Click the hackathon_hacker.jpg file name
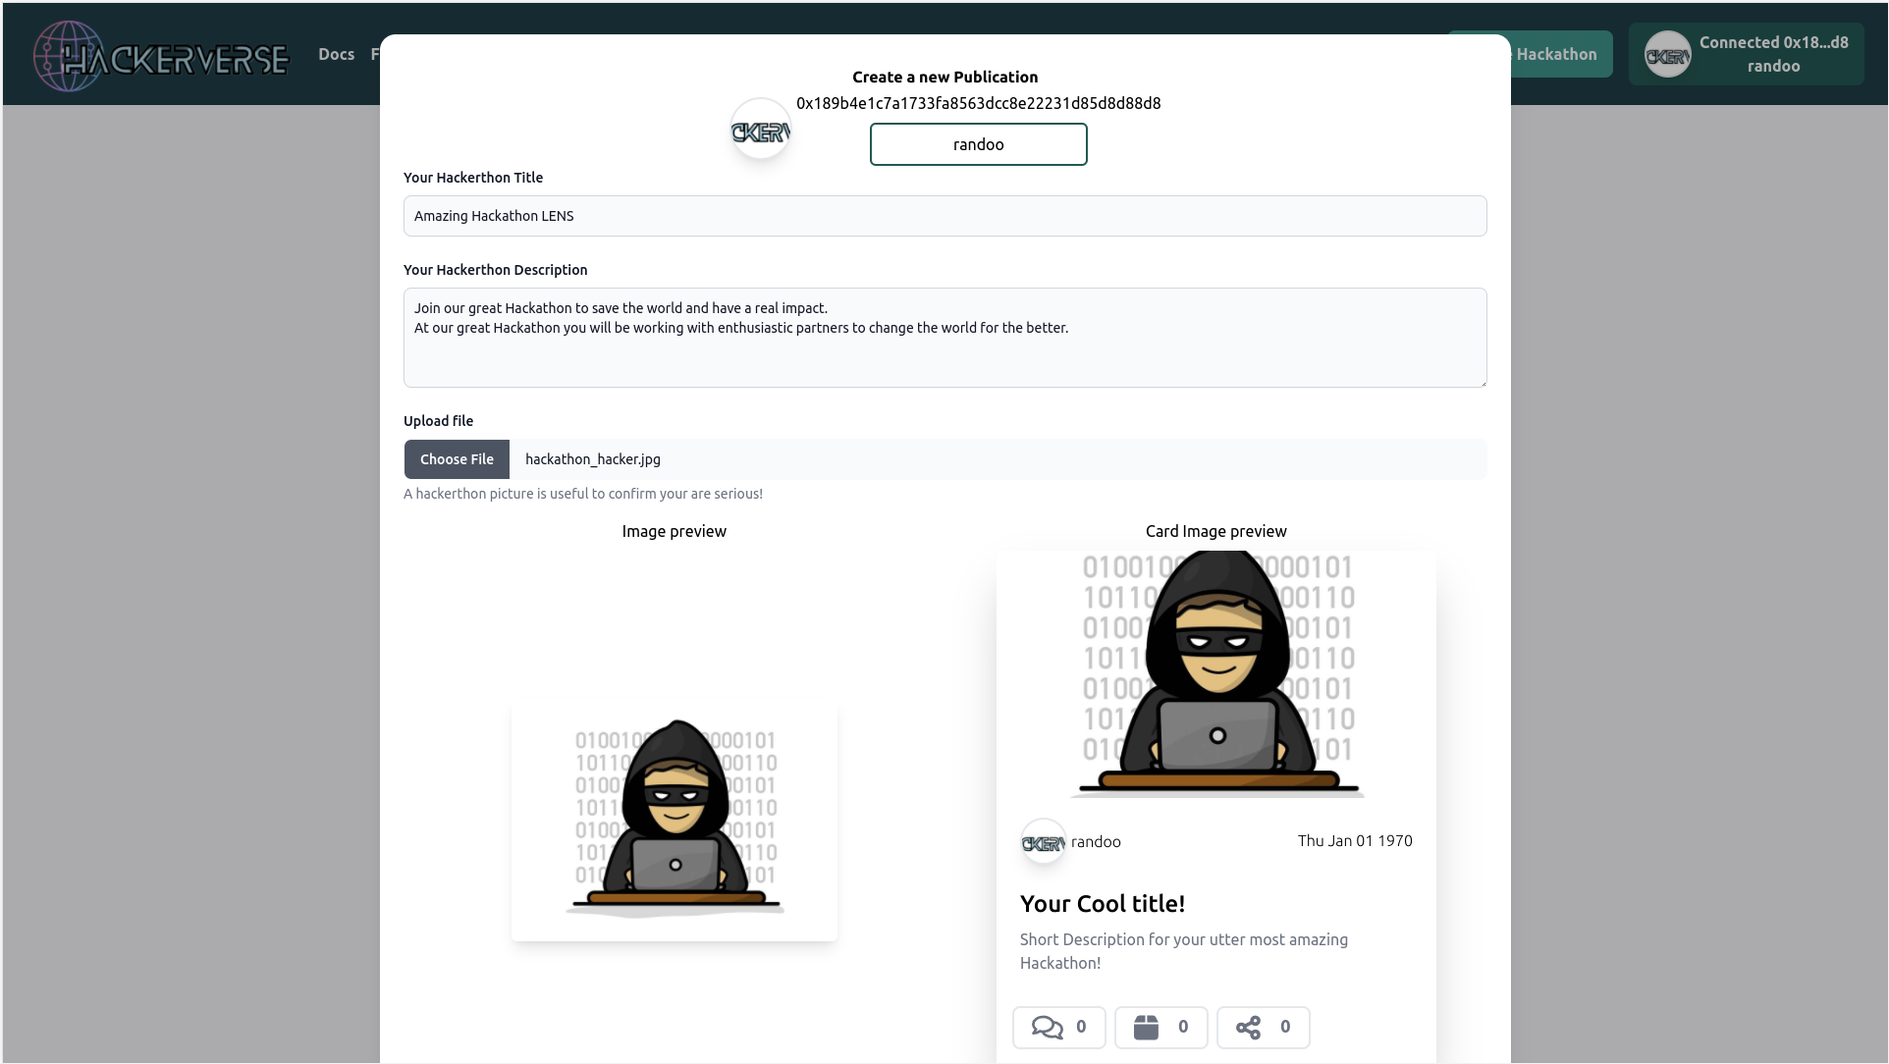Image resolution: width=1889 pixels, height=1064 pixels. click(592, 459)
